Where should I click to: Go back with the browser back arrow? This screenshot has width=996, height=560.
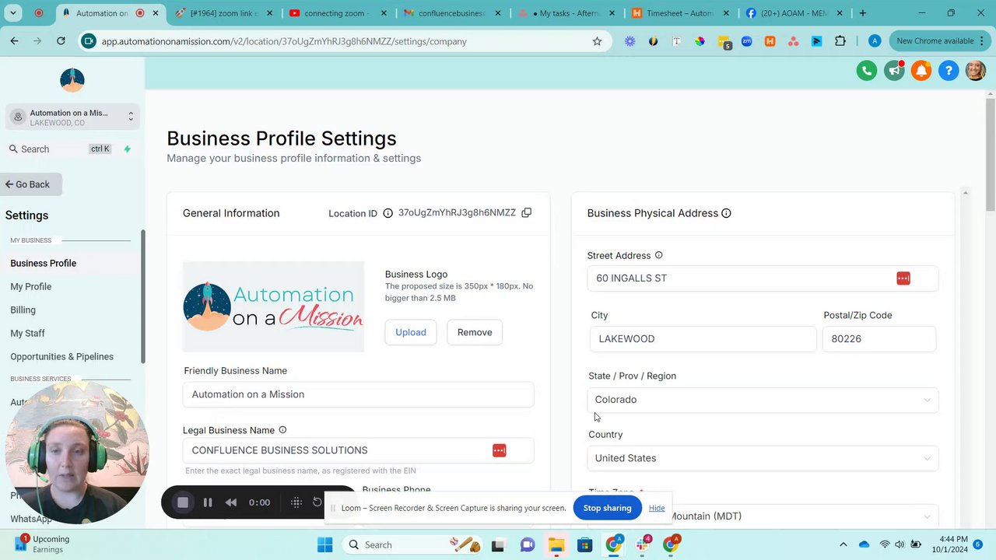[x=14, y=41]
